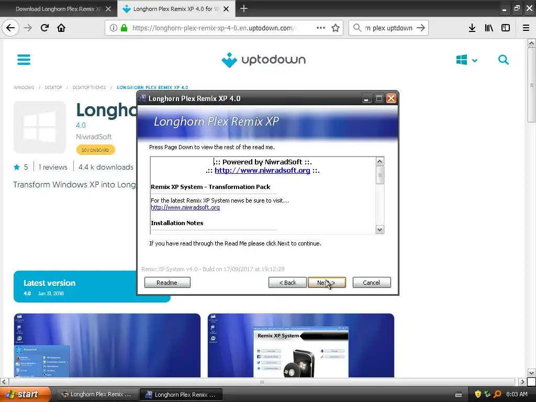Click horizontal scrollbar left arrow
The width and height of the screenshot is (536, 402).
tap(4, 382)
